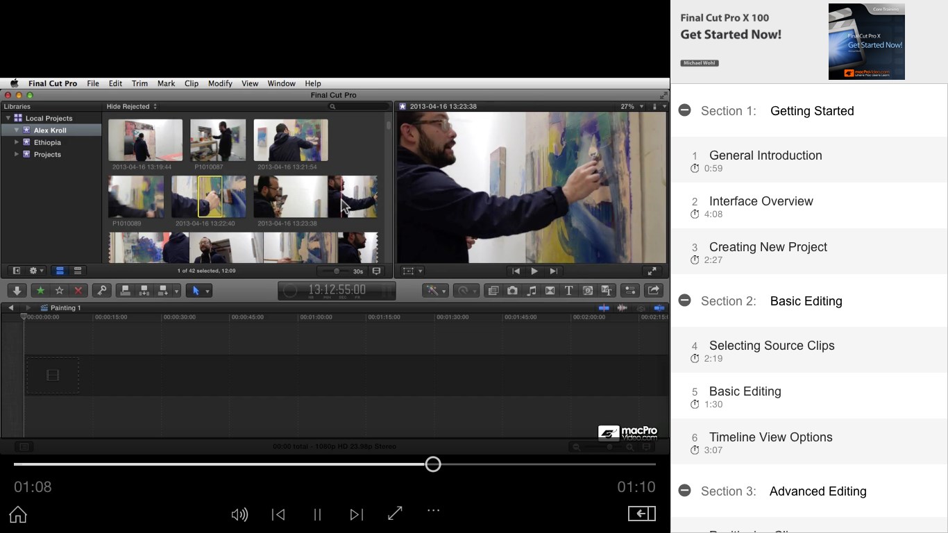Expand the Projects library item
Screen dimensions: 948x533
[x=17, y=154]
